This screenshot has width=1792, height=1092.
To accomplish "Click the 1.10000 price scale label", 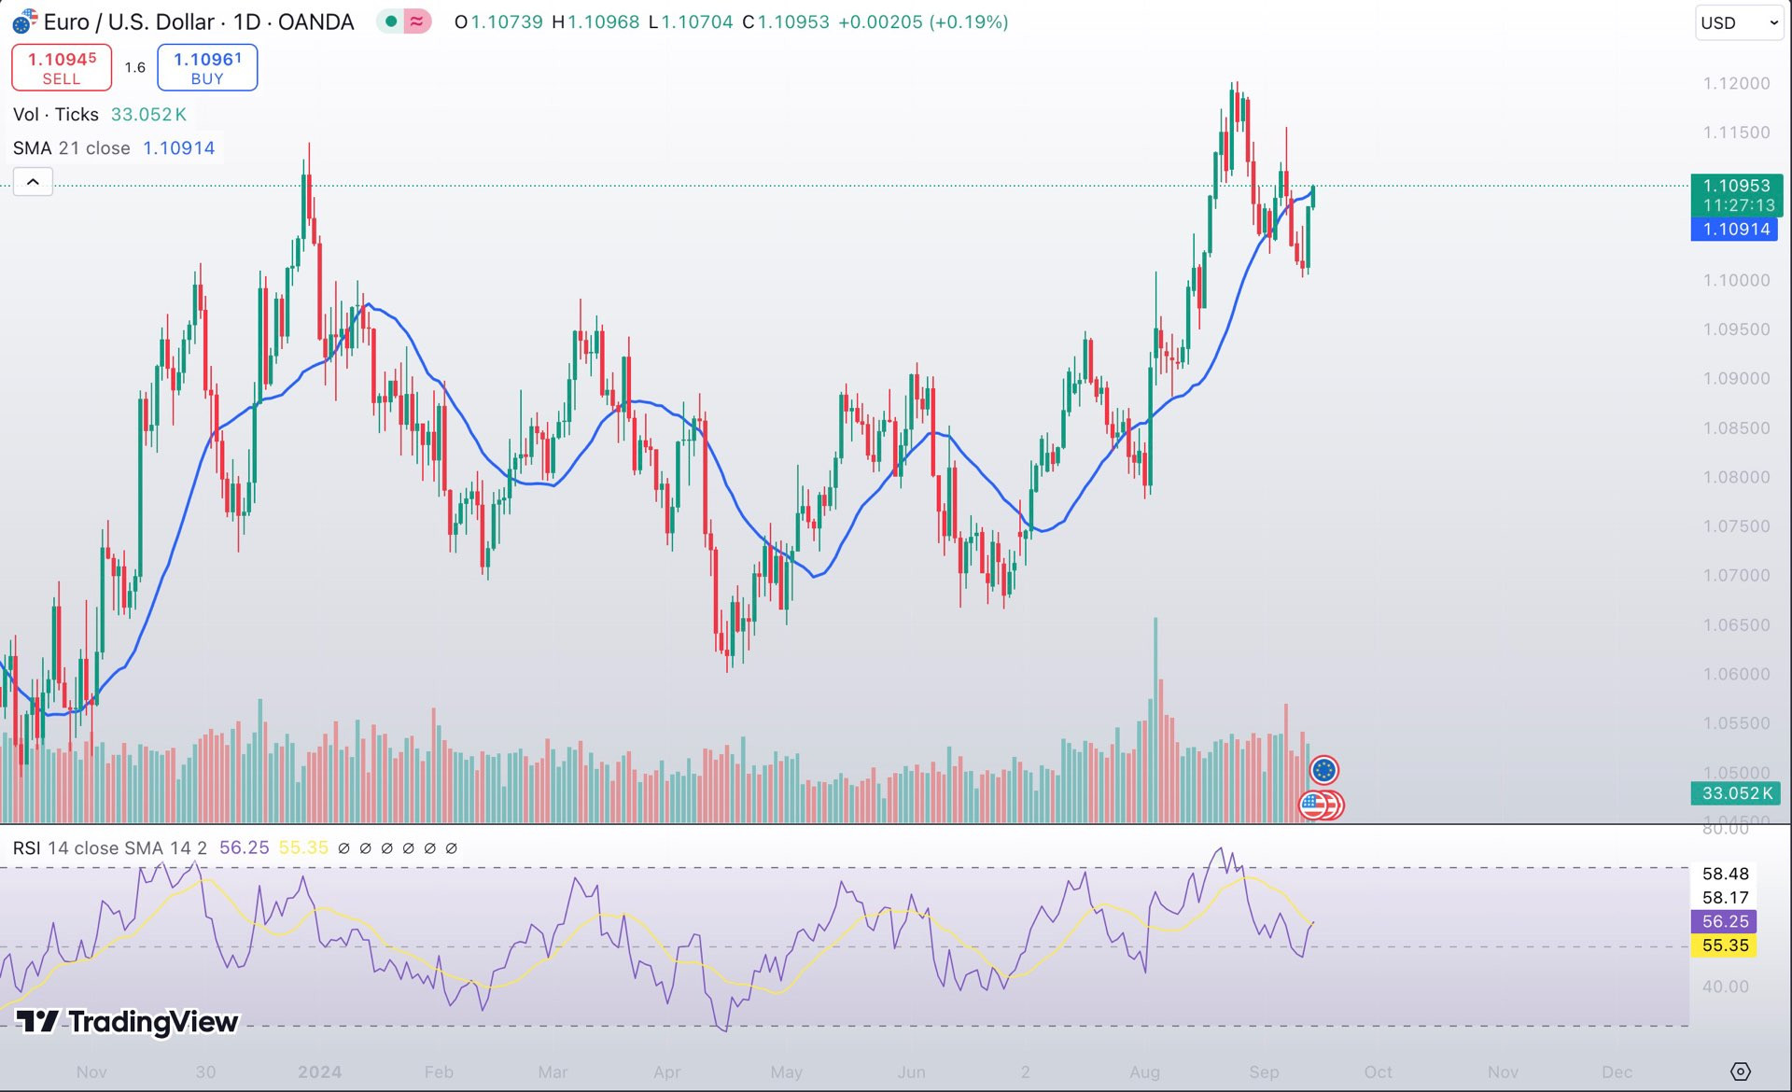I will 1736,280.
